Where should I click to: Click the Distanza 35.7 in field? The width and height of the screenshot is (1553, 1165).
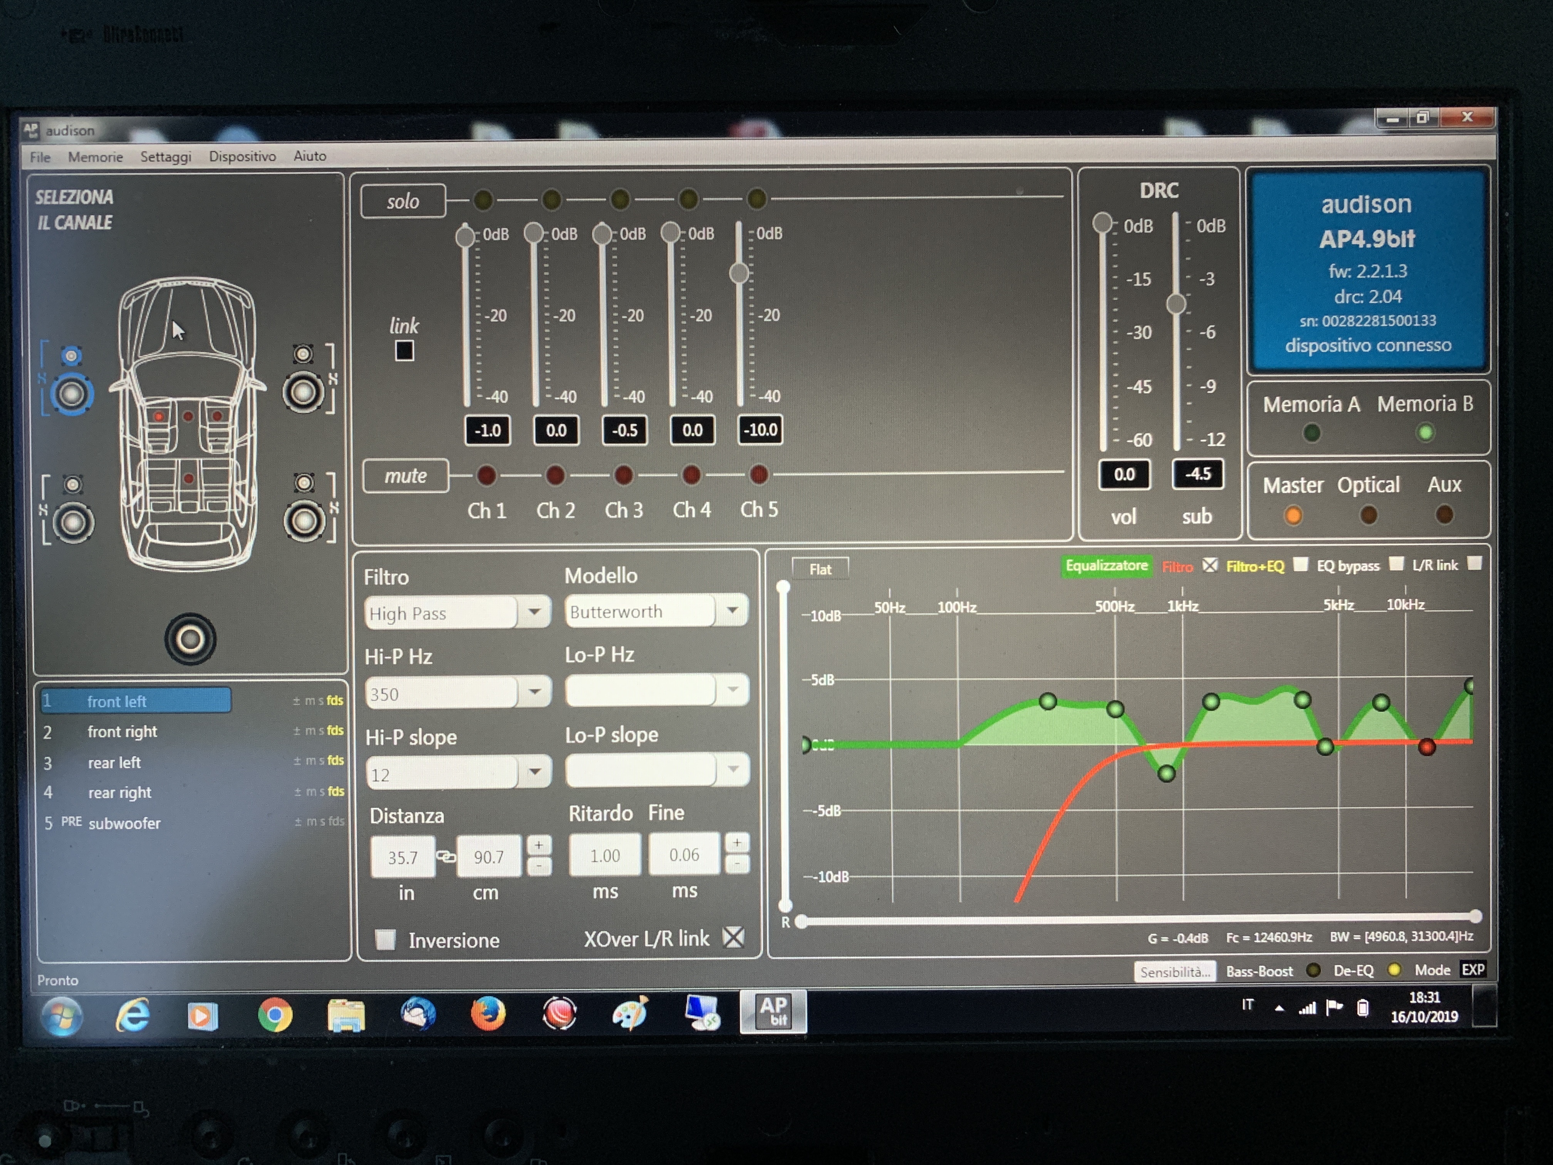[402, 857]
